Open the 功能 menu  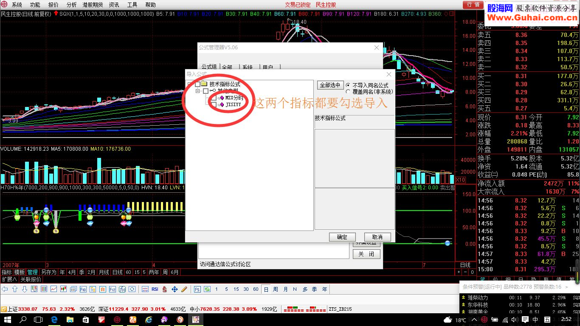(x=35, y=5)
